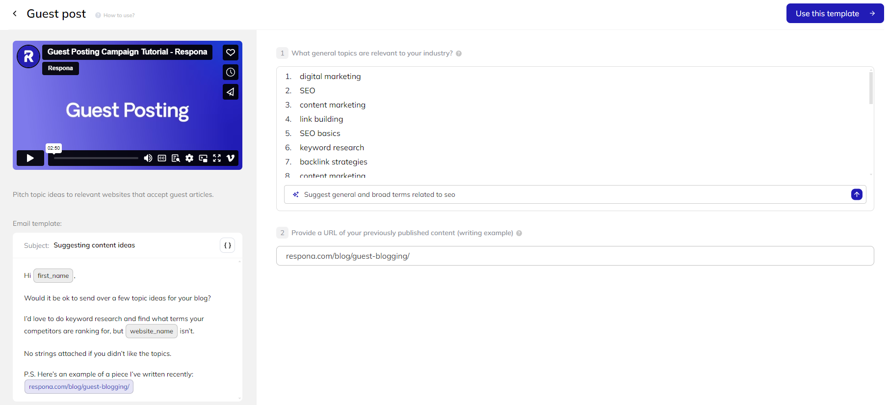Mute the video volume

click(148, 158)
